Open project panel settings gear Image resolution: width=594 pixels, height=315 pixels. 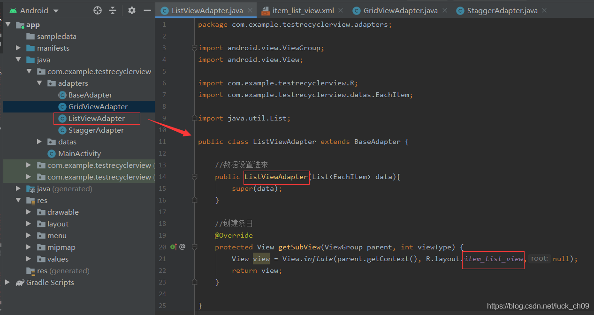tap(132, 10)
